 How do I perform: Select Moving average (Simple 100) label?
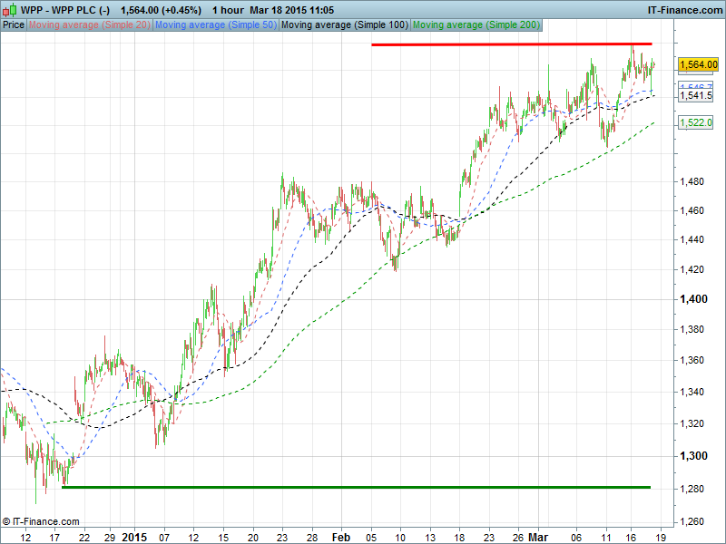tap(344, 24)
